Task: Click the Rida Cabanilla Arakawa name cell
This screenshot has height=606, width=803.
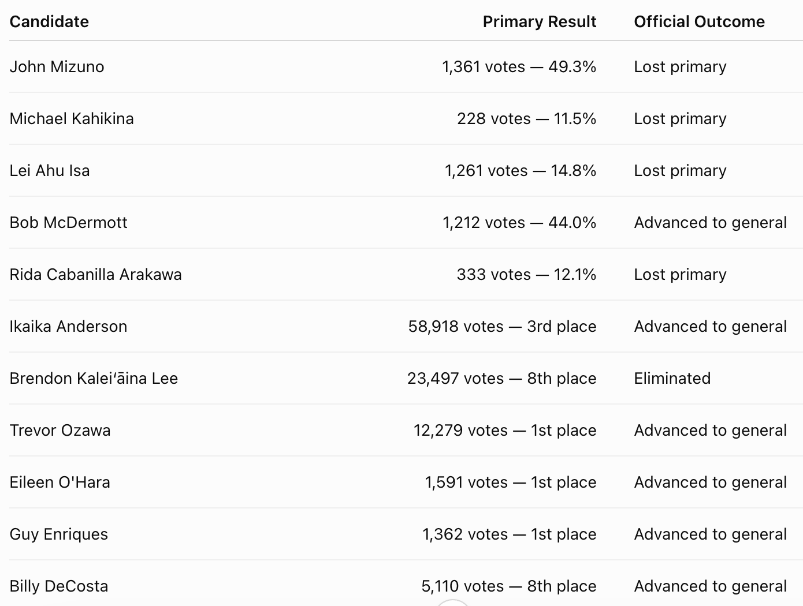Action: pos(95,275)
